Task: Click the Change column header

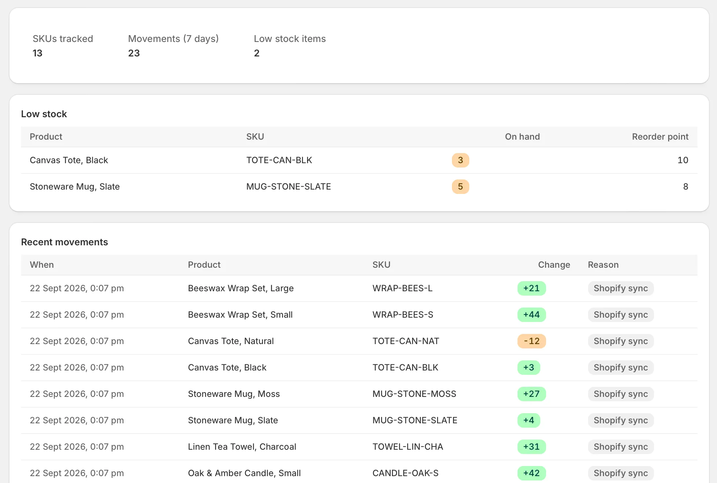Action: coord(554,265)
